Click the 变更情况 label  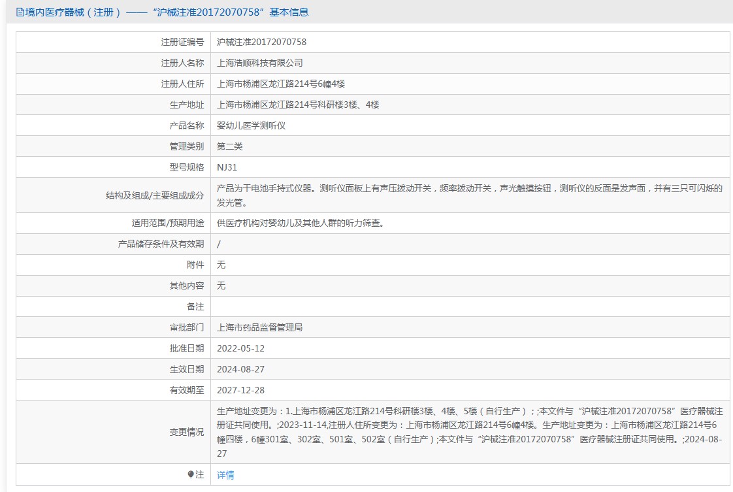click(187, 432)
